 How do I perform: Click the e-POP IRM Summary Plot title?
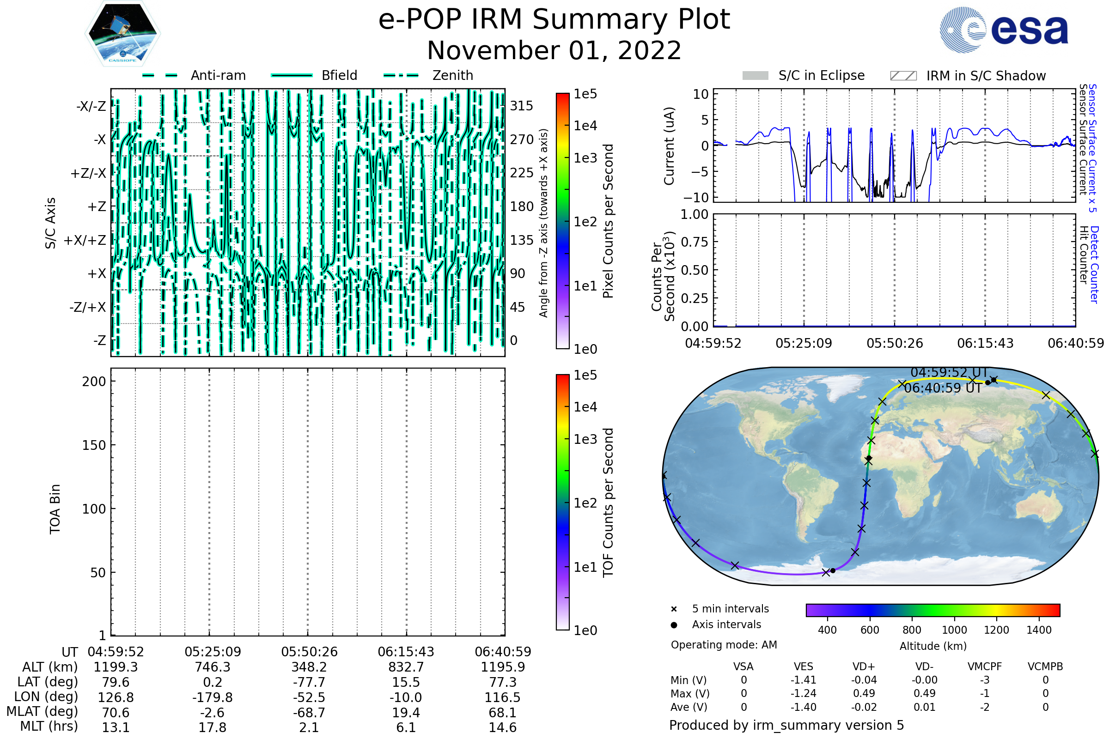coord(554,20)
